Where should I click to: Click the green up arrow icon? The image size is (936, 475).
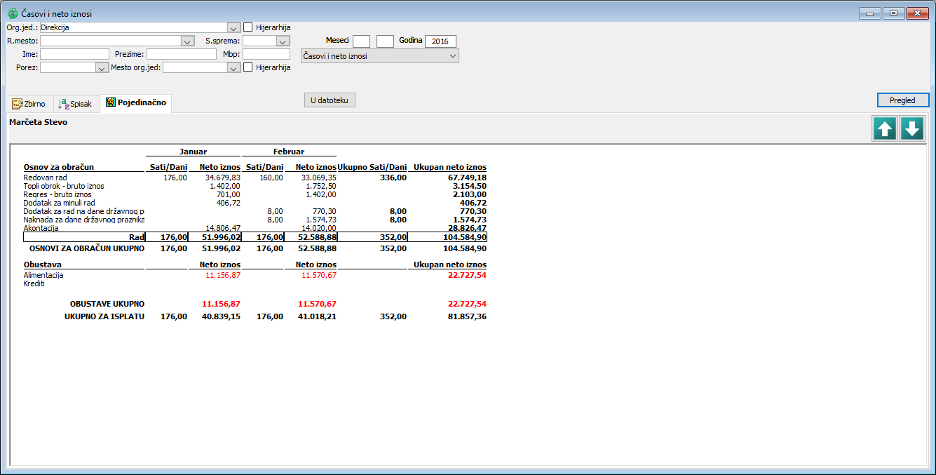[884, 129]
